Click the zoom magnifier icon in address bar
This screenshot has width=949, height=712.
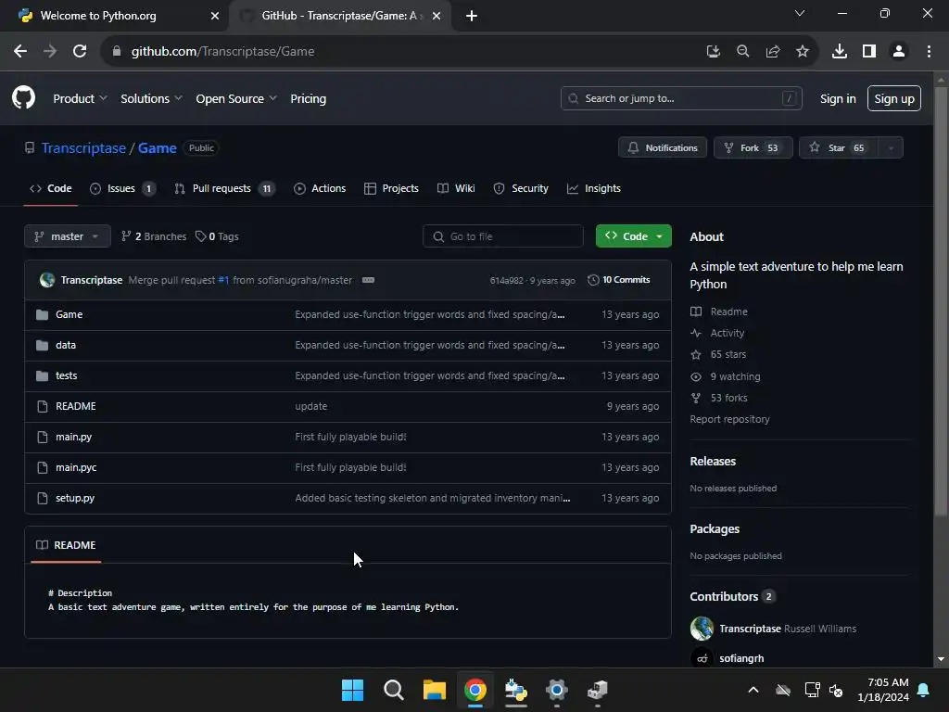click(742, 52)
